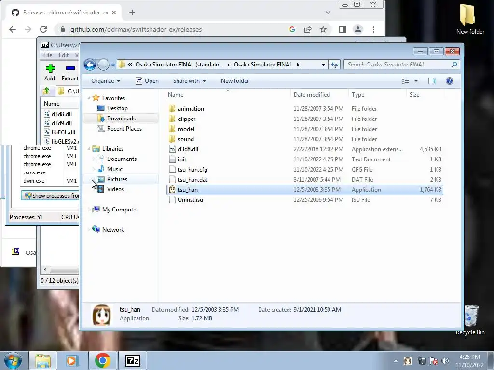Open recent locations dropdown arrow
This screenshot has height=370, width=494.
113,65
